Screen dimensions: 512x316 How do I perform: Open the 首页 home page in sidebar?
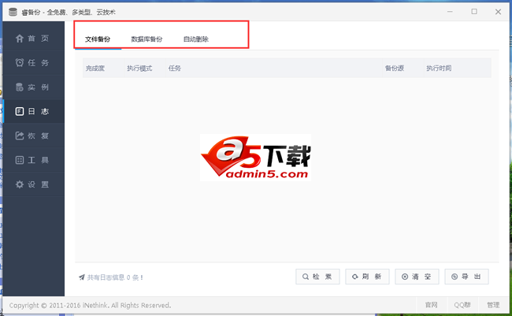[x=33, y=39]
